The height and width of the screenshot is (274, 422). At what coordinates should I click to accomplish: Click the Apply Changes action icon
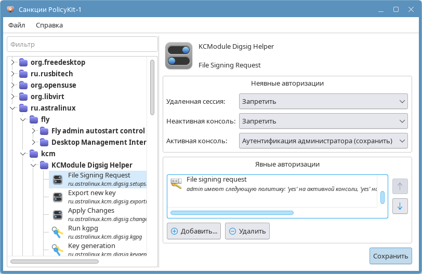pyautogui.click(x=58, y=214)
